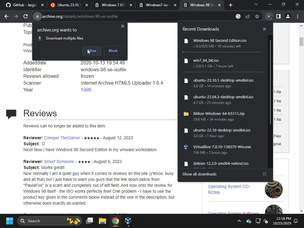The image size is (304, 228).
Task: Click the taskbar Search box
Action: tap(50, 221)
